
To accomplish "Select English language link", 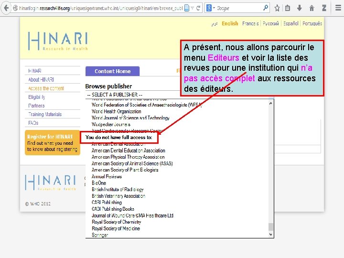I will (x=230, y=23).
